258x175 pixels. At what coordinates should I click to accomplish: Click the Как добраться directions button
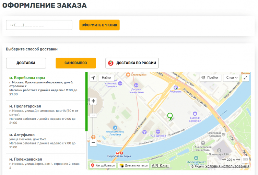click(x=103, y=165)
